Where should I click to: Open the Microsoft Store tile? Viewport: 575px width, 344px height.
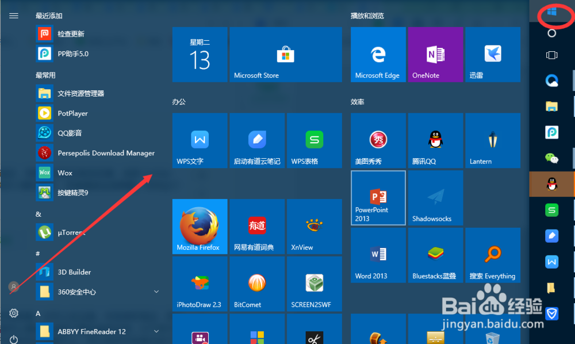pos(286,54)
